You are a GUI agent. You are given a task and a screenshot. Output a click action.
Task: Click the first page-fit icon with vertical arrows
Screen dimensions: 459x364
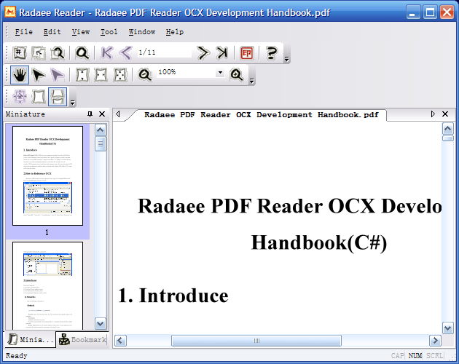tap(82, 75)
